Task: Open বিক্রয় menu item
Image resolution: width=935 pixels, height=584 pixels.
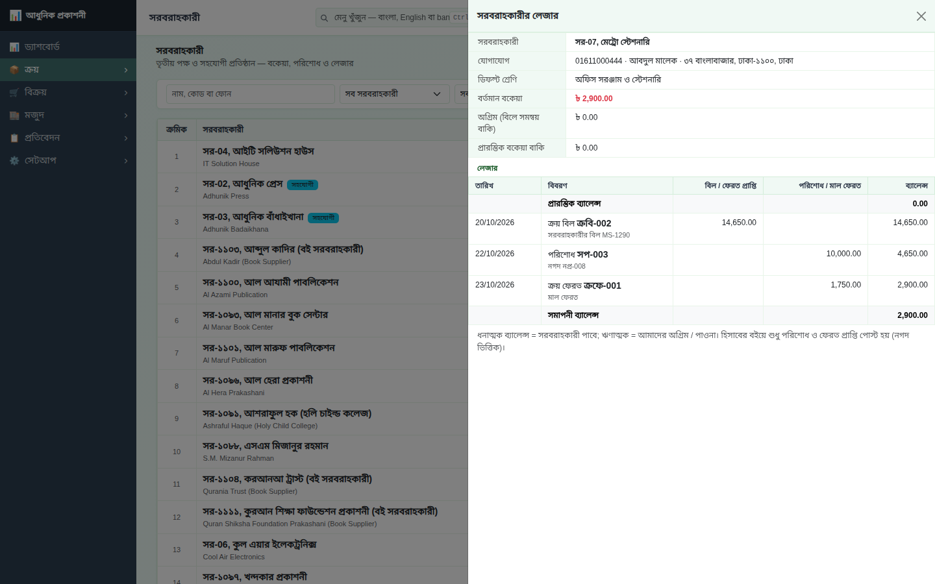Action: pos(68,92)
